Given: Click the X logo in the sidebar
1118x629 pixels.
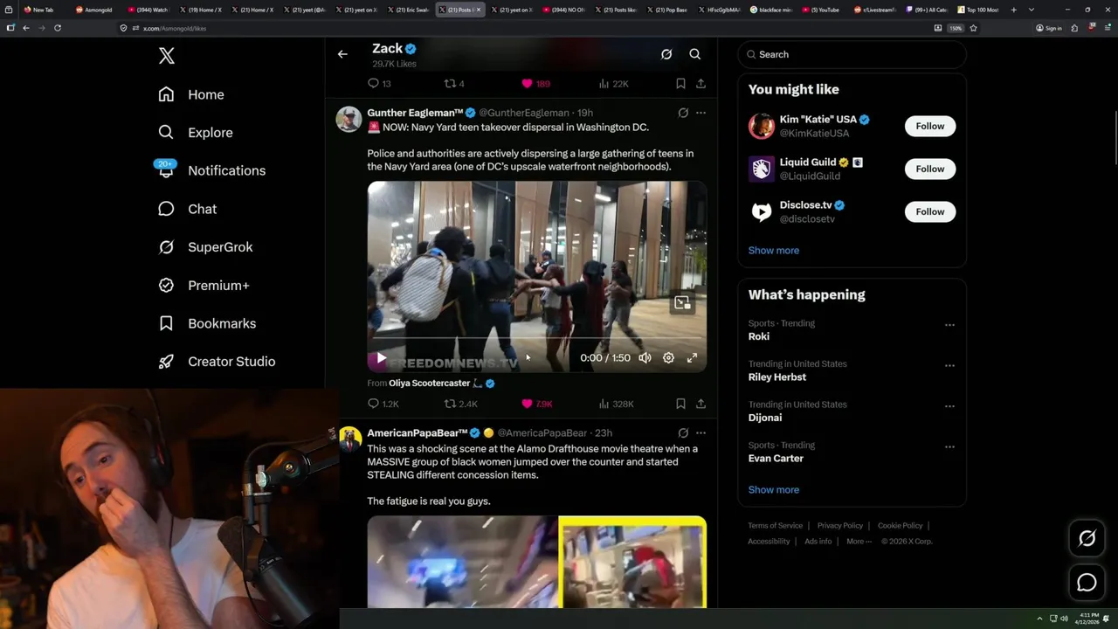Looking at the screenshot, I should pyautogui.click(x=167, y=56).
